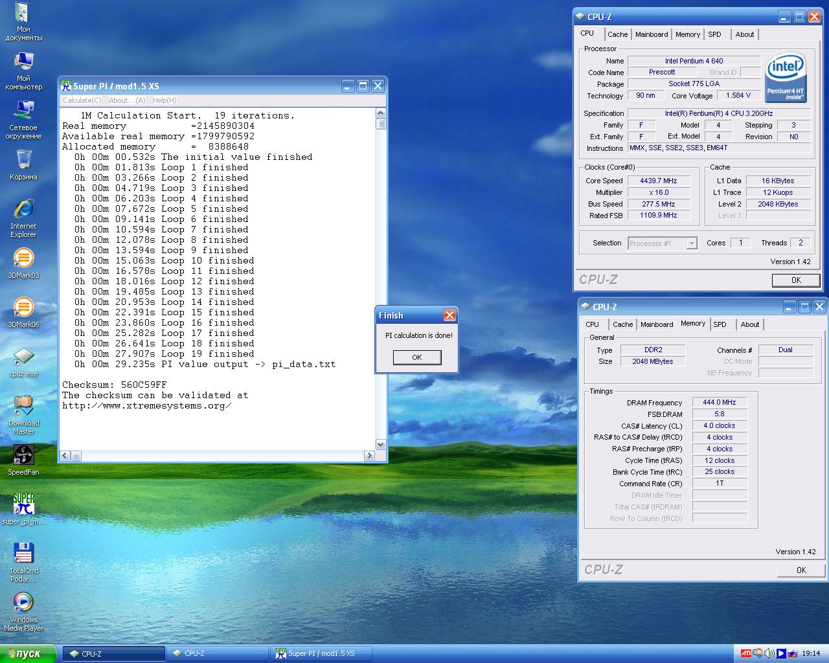Switch to Cache tab in lower CPU-Z
Screen dimensions: 829x663
point(622,324)
